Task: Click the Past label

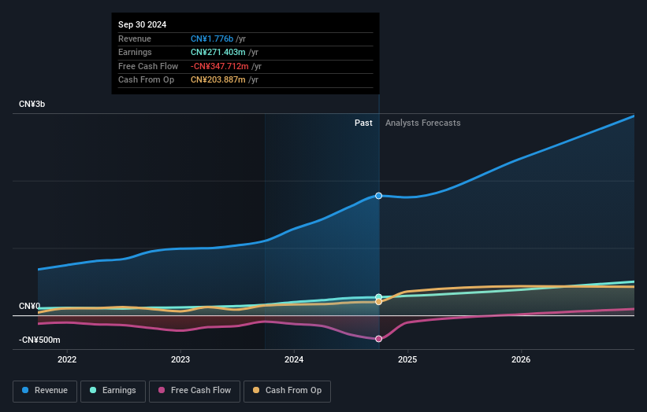Action: click(363, 123)
